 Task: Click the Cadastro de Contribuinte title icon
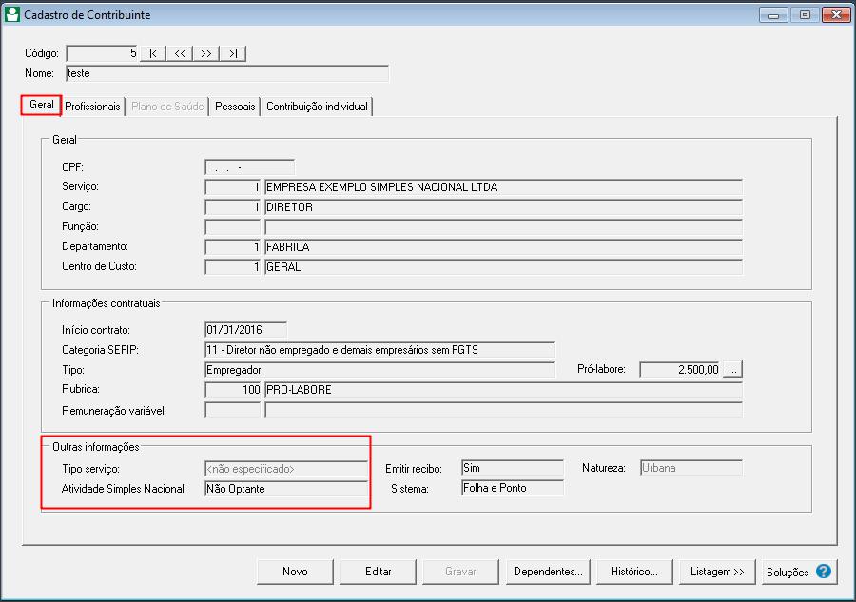[x=12, y=14]
